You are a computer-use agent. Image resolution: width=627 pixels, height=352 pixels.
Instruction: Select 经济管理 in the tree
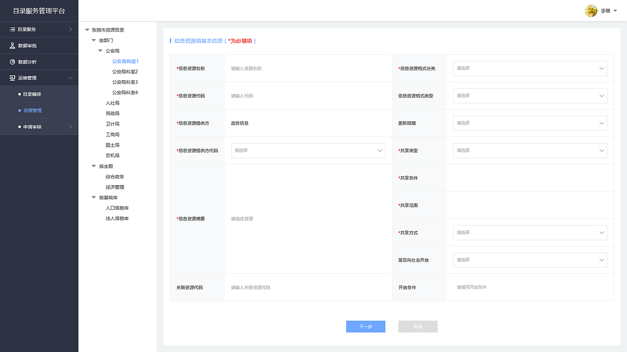(x=115, y=187)
